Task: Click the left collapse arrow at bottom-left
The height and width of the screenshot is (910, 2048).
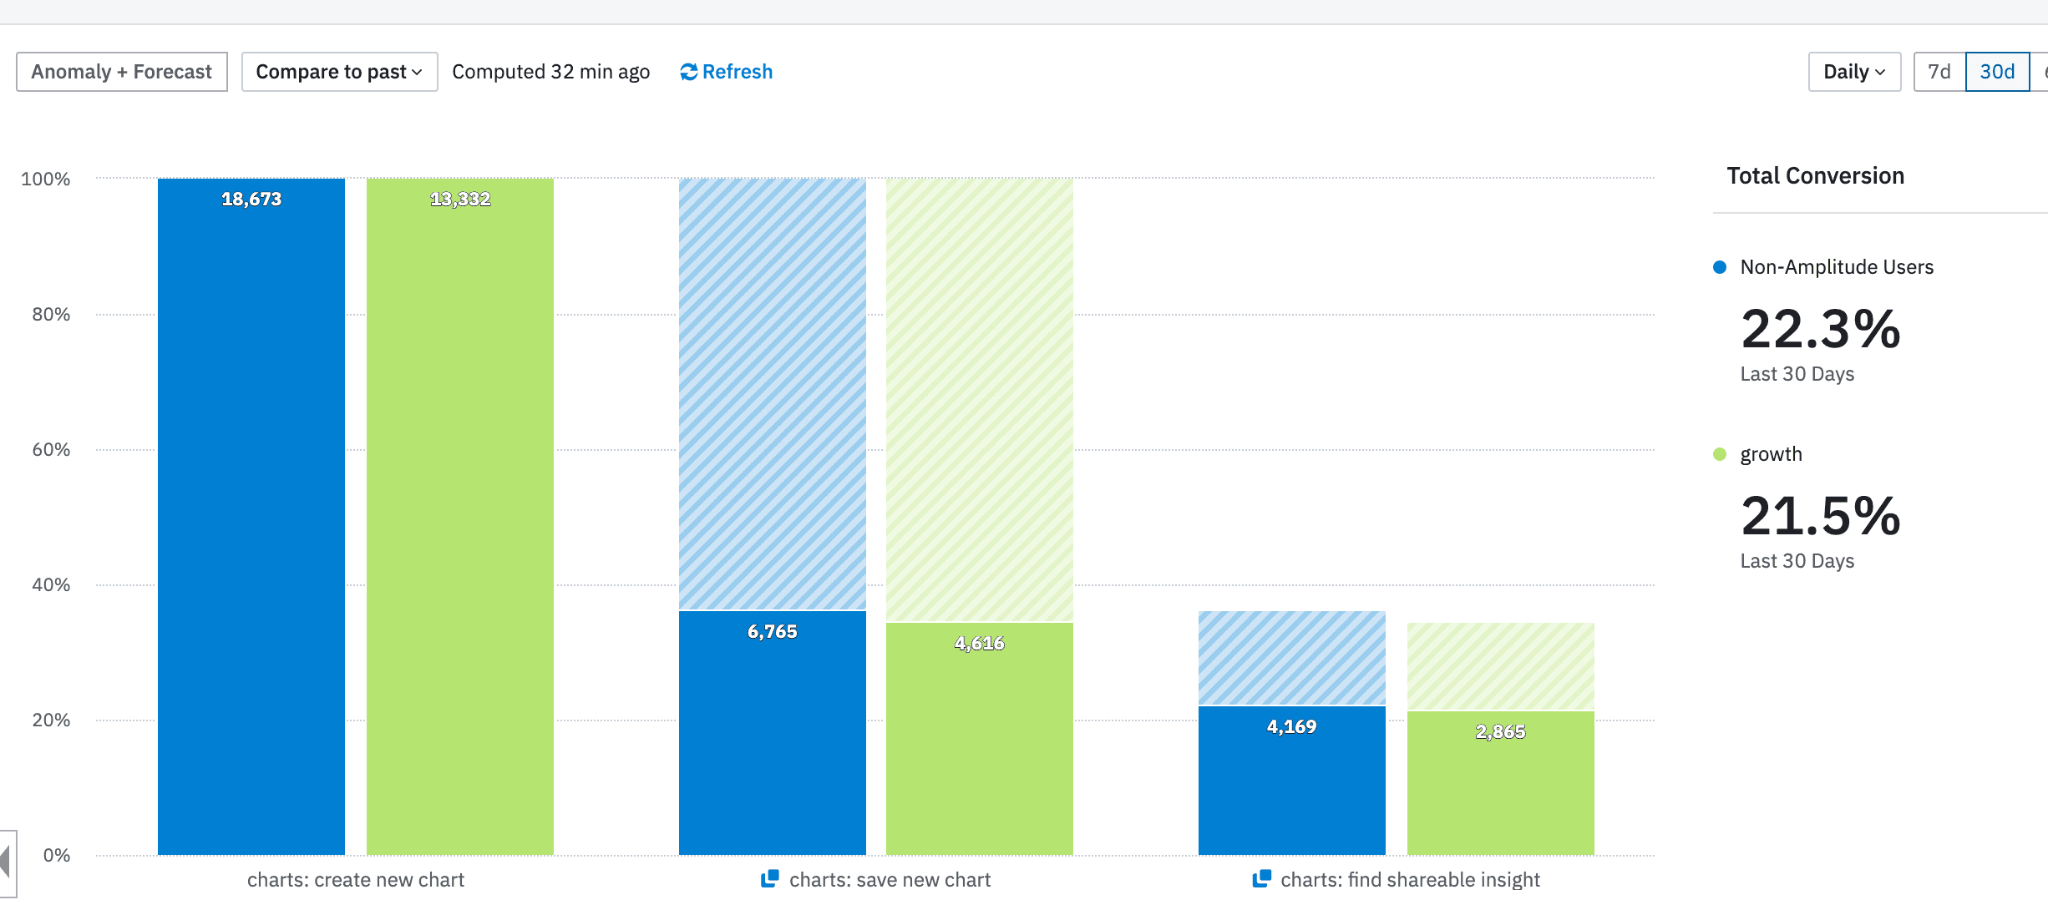Action: (6, 862)
